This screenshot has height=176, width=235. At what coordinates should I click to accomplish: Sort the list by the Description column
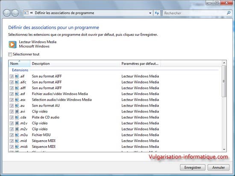coord(75,63)
